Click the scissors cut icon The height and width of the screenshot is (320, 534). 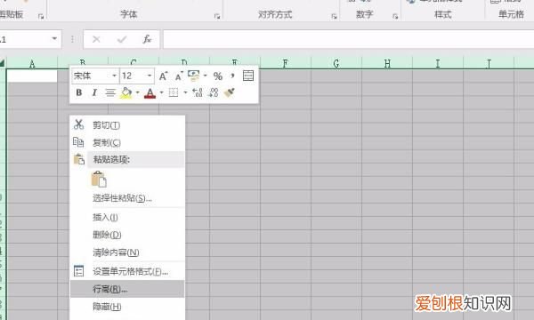tap(78, 124)
